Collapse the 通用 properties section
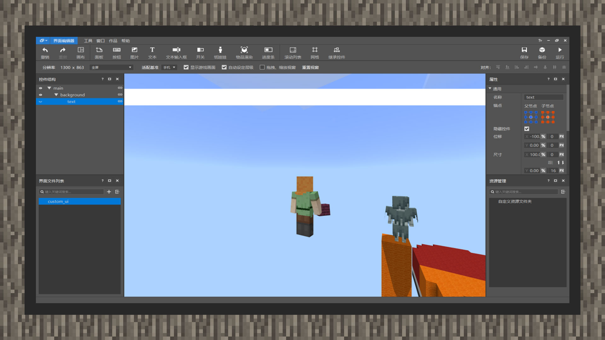605x340 pixels. coord(490,89)
